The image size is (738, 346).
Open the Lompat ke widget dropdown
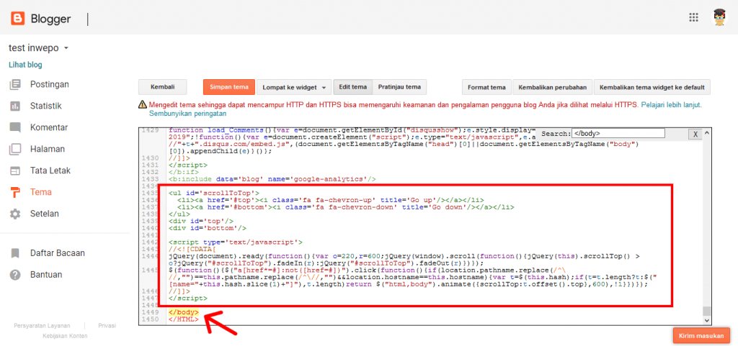click(294, 87)
